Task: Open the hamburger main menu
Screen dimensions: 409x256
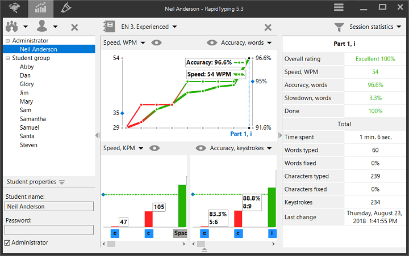Action: point(339,7)
